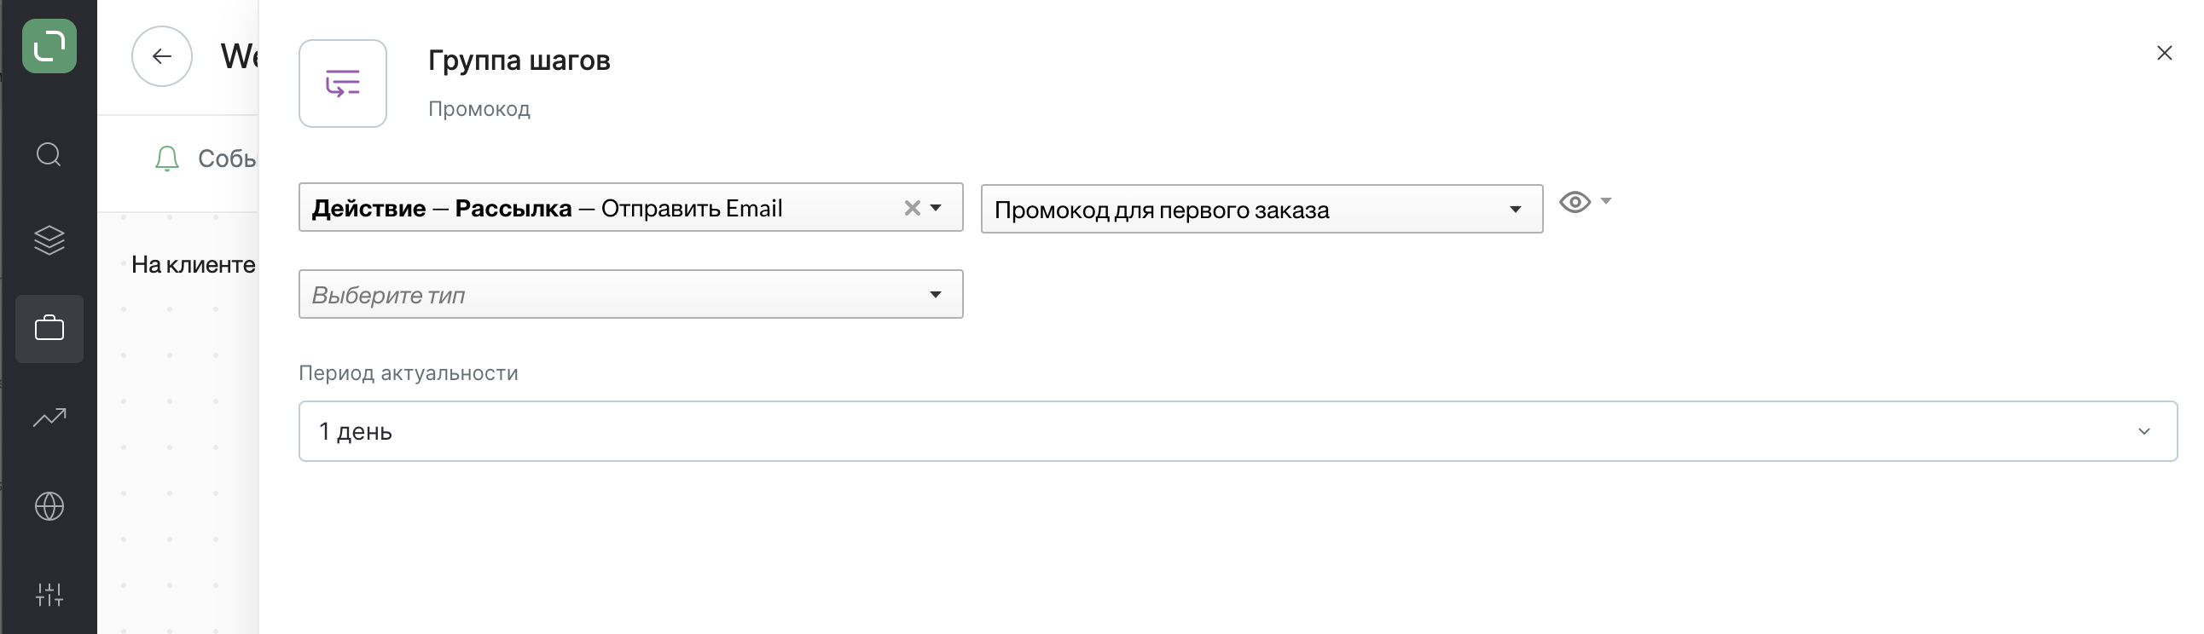This screenshot has height=634, width=2204.
Task: Click the На клиенте label
Action: coord(194,265)
